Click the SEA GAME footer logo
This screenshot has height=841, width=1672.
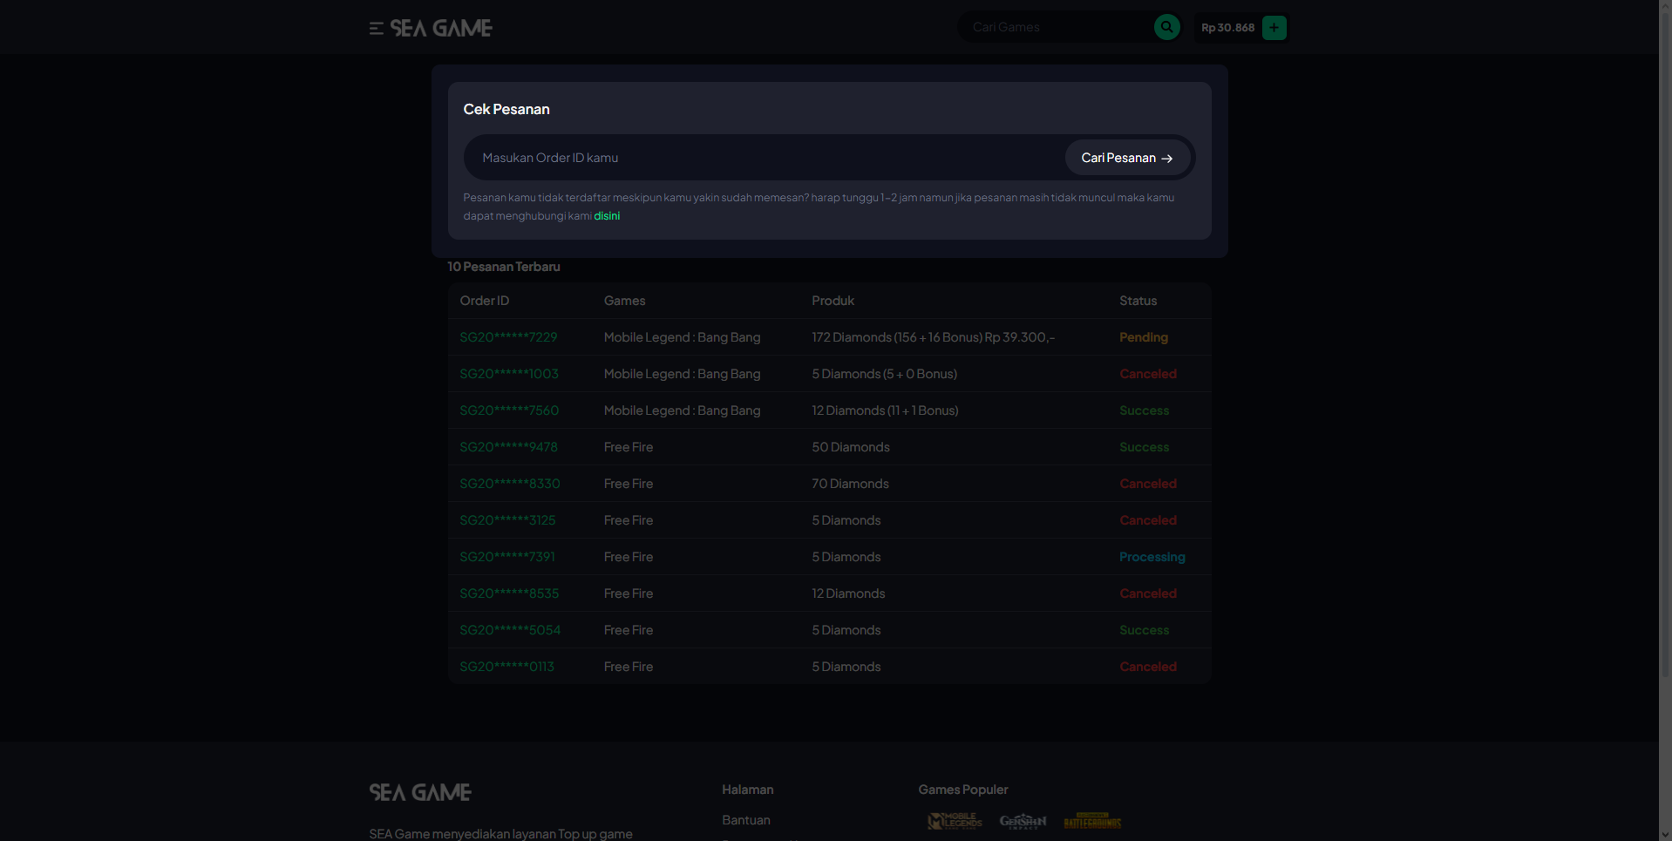click(420, 792)
